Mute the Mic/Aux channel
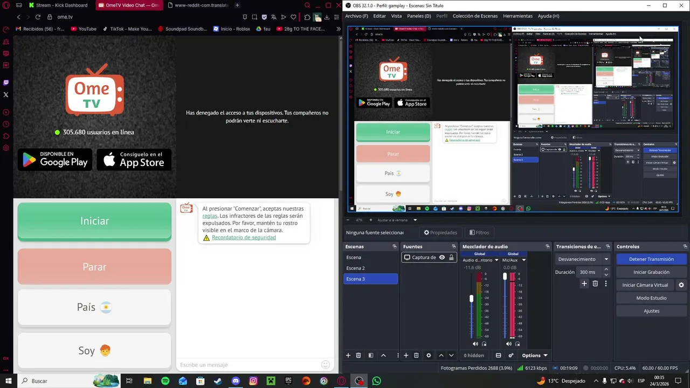690x388 pixels. click(509, 344)
